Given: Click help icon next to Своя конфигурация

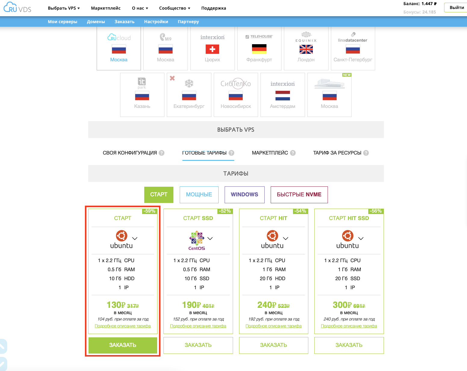Looking at the screenshot, I should [162, 153].
